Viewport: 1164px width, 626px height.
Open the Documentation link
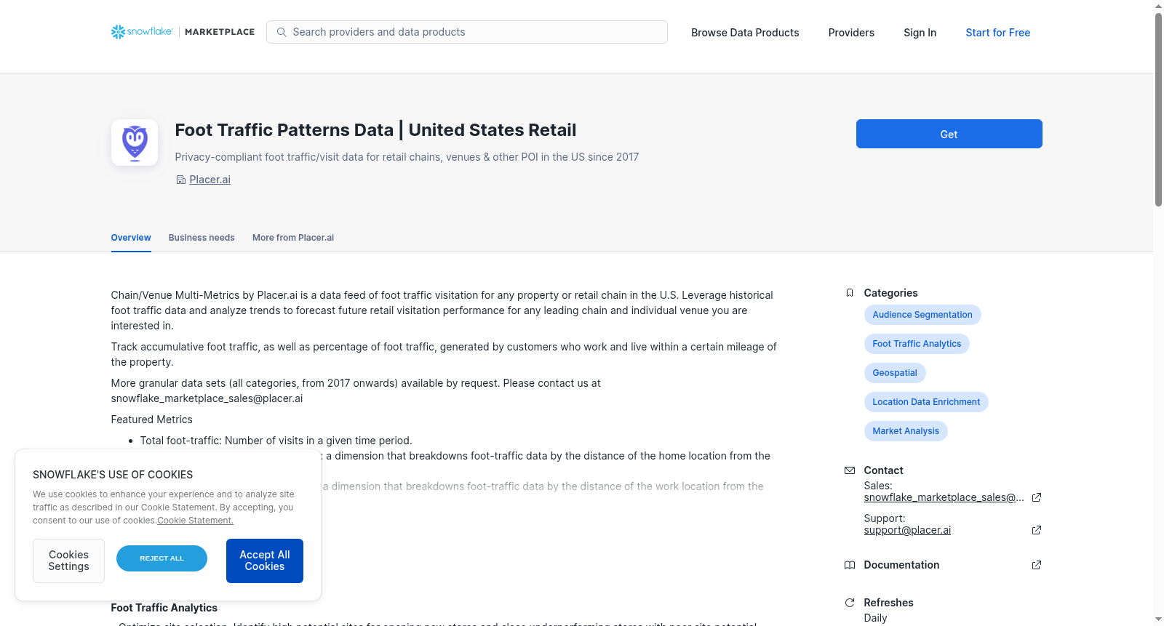pyautogui.click(x=901, y=565)
